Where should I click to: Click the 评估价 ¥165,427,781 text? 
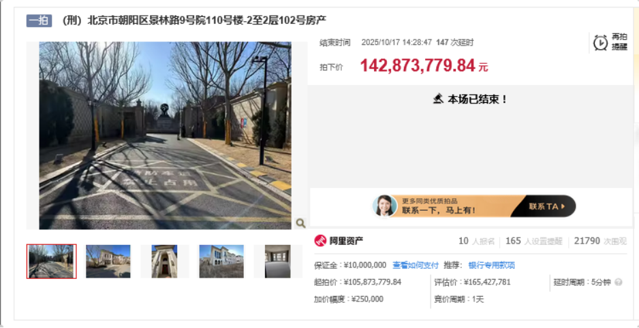point(473,282)
